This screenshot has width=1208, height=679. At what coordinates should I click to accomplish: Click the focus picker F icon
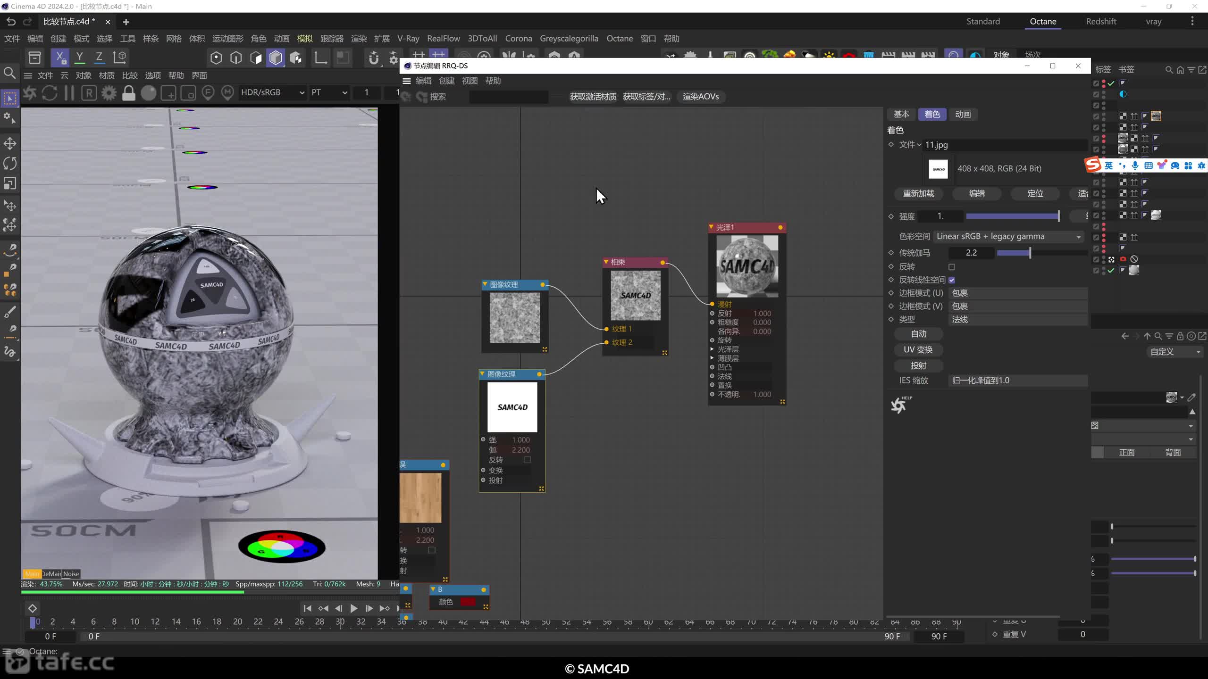[x=208, y=93]
